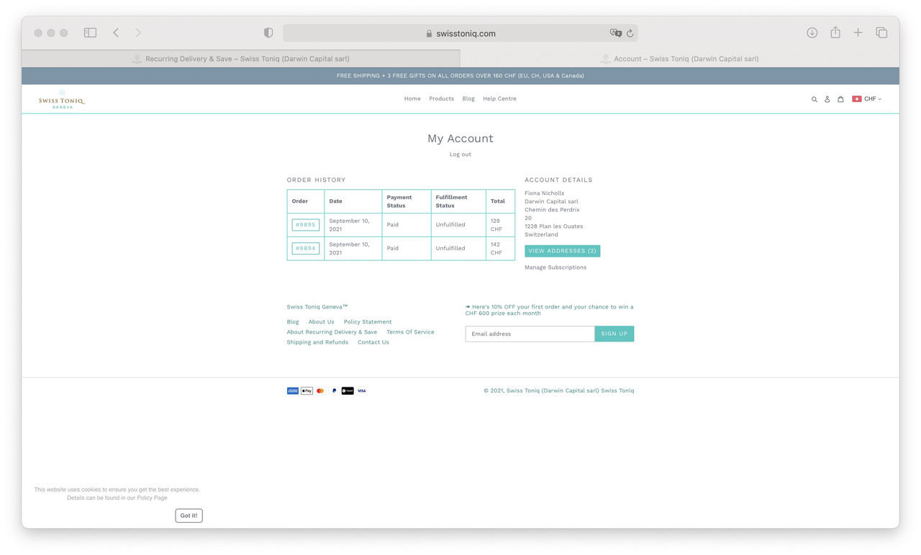The width and height of the screenshot is (921, 555).
Task: Click the Paid status for order #9894
Action: (392, 249)
